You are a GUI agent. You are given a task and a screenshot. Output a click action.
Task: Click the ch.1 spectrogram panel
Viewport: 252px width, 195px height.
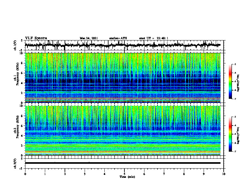click(x=122, y=78)
